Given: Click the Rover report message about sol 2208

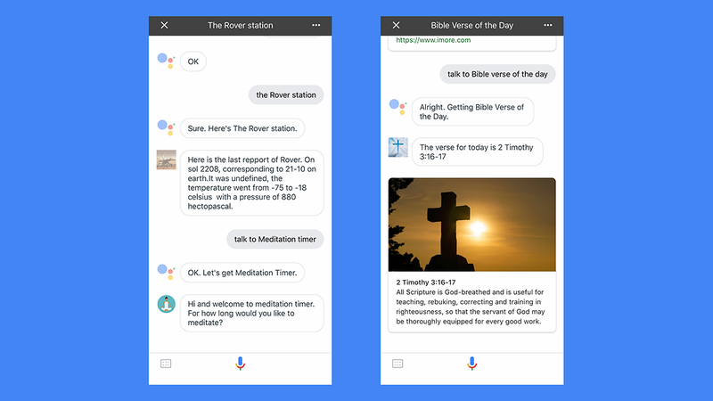Looking at the screenshot, I should (x=252, y=183).
